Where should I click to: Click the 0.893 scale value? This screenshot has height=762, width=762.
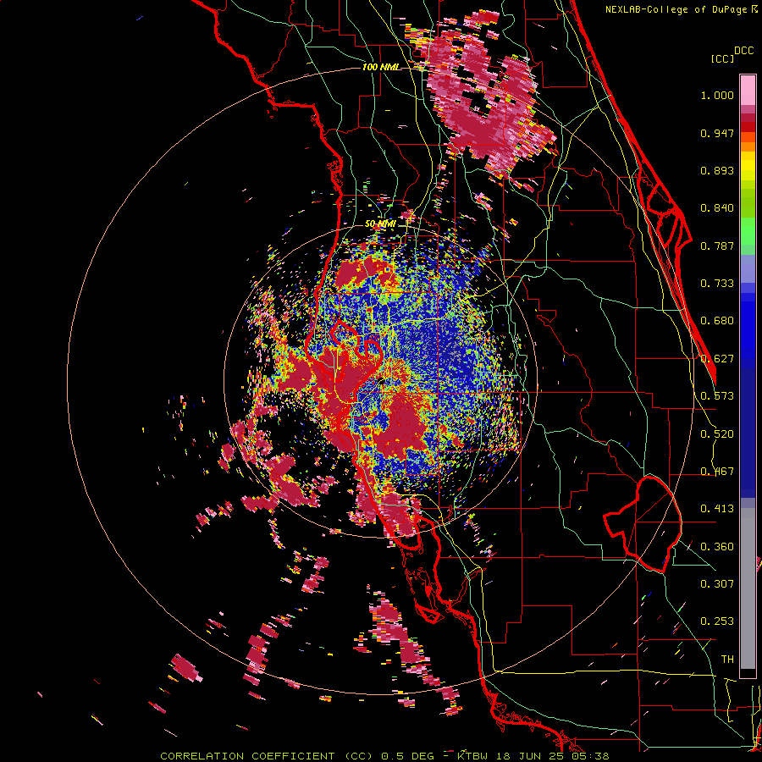[717, 170]
